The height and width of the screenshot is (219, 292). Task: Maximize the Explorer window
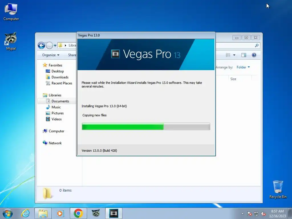point(246,38)
